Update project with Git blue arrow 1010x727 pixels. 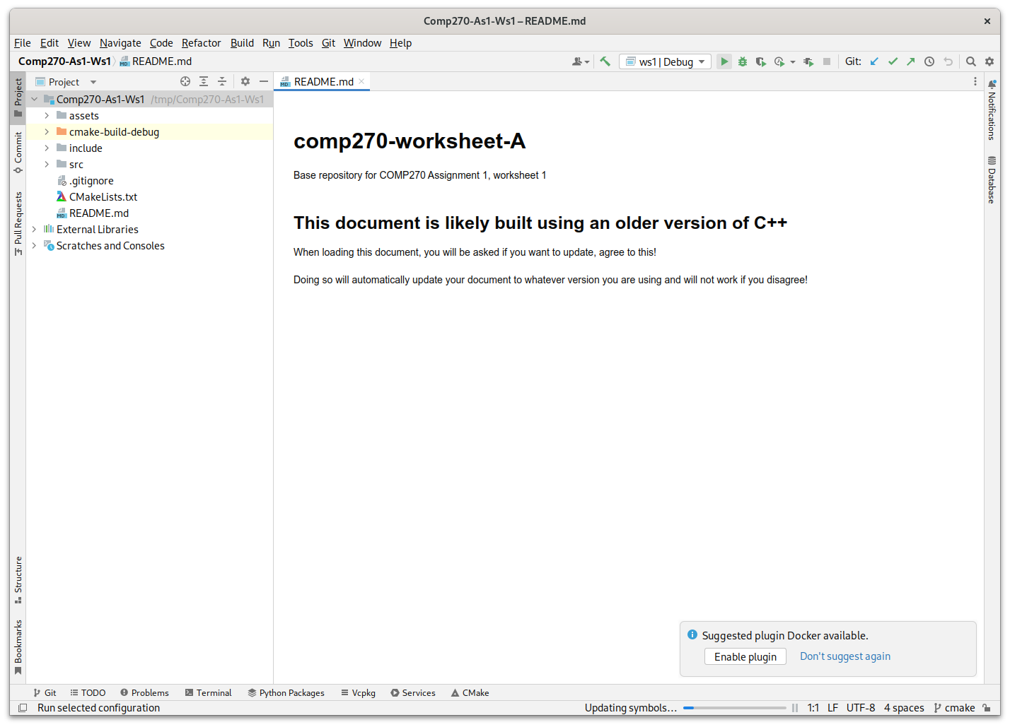874,61
